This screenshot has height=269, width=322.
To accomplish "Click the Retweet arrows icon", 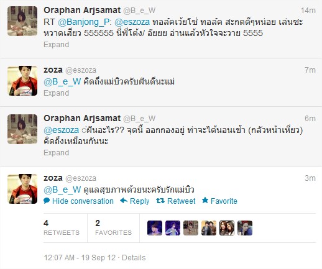I will [x=160, y=201].
